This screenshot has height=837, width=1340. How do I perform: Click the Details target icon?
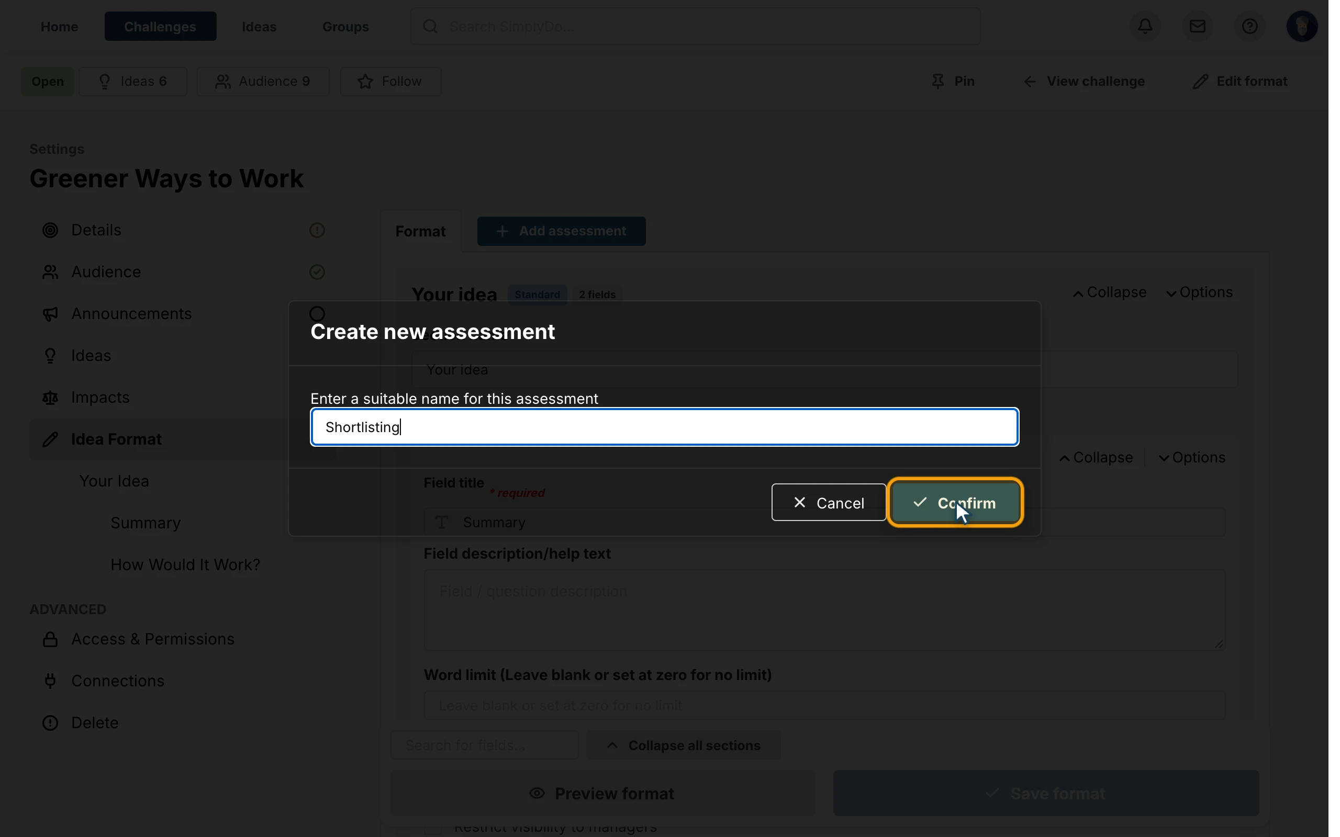[x=50, y=230]
